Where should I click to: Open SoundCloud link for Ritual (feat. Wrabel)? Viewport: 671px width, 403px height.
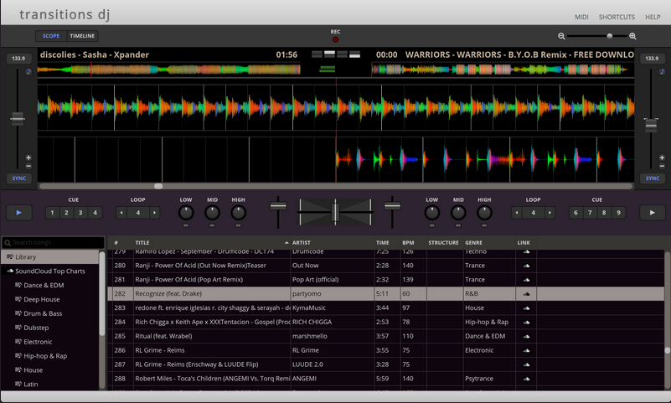(x=526, y=336)
